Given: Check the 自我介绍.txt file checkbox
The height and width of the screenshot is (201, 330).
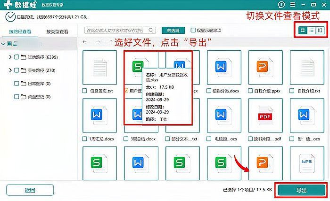Looking at the screenshot, I should (292, 91).
